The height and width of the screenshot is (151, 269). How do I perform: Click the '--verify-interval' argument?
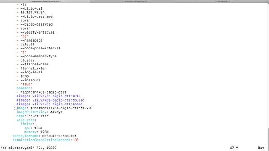pos(37,32)
